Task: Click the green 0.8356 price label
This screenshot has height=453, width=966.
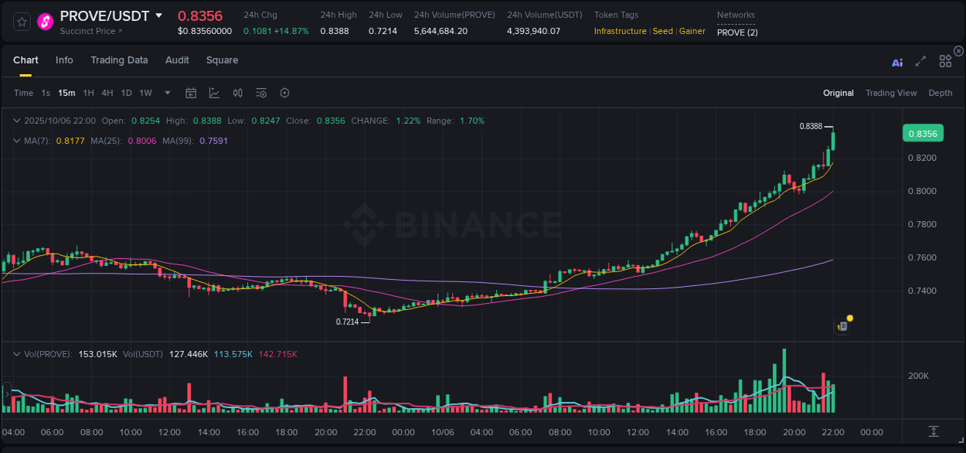Action: click(923, 133)
